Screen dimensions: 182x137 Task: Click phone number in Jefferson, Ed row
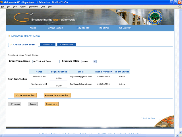[103, 77]
